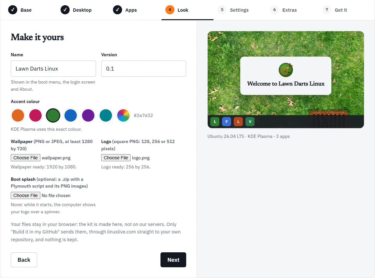Viewport: 375px width, 278px height.
Task: Click the green L taskbar icon in preview
Action: click(x=215, y=122)
